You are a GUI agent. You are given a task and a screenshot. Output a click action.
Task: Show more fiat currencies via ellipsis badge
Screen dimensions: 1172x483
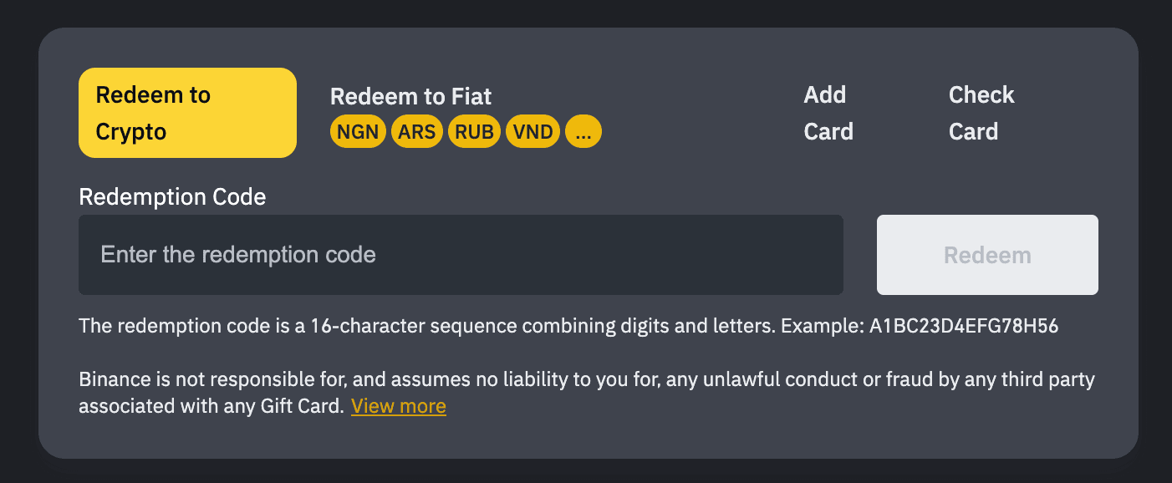click(583, 132)
